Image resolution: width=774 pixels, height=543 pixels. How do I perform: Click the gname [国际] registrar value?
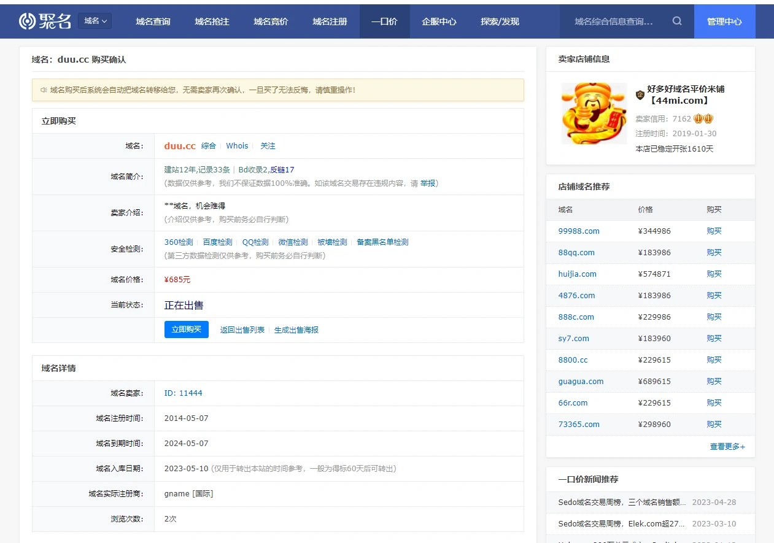pyautogui.click(x=189, y=494)
